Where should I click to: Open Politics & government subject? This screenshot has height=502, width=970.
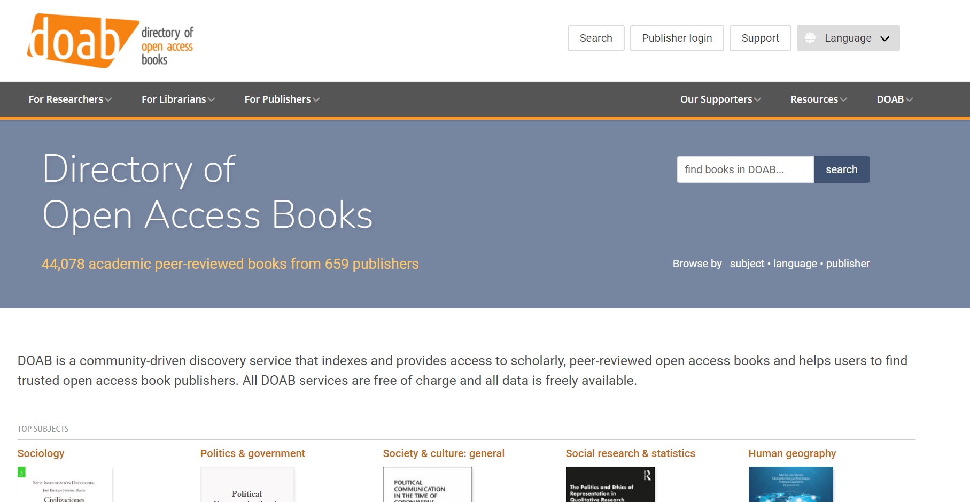point(252,453)
